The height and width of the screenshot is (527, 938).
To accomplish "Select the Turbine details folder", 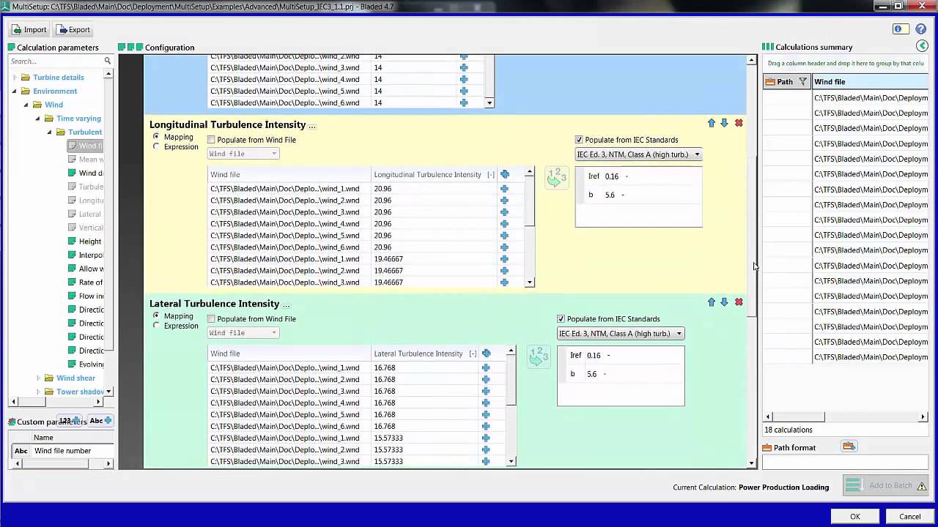I will [58, 78].
